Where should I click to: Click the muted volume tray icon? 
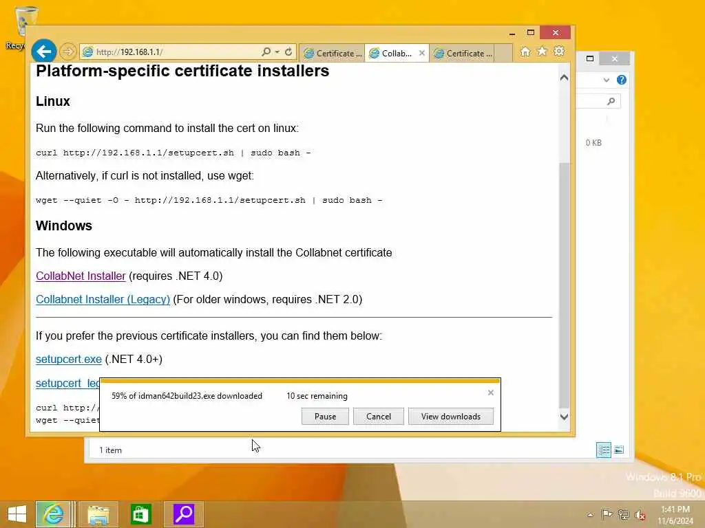pos(640,515)
